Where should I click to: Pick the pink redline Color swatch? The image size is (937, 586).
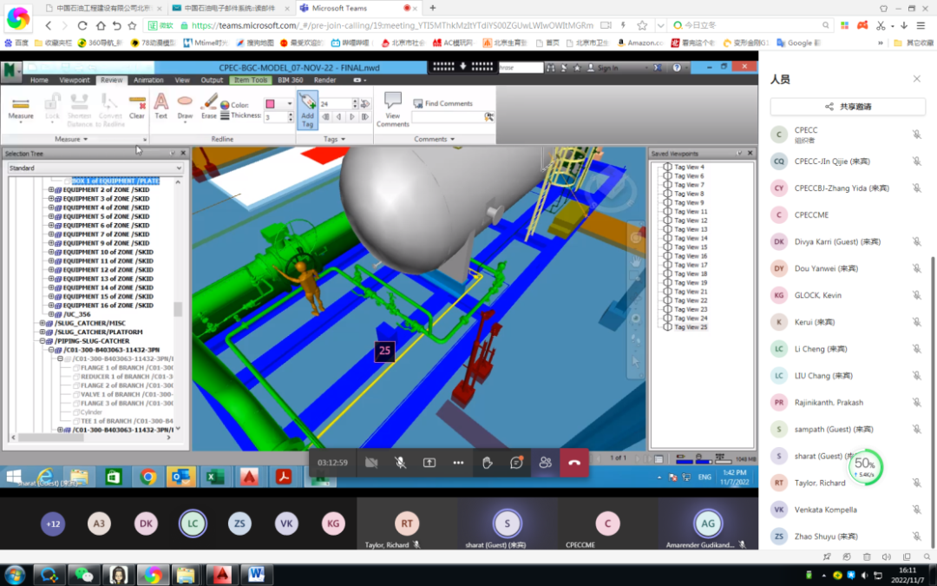(270, 104)
